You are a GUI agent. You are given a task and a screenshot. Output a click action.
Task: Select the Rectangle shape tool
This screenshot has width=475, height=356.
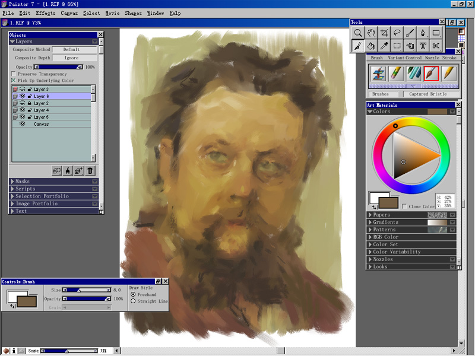(436, 33)
